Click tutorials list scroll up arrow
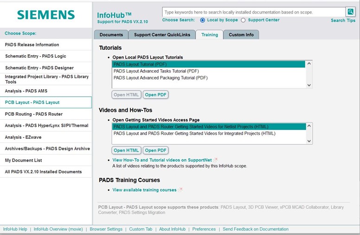The height and width of the screenshot is (235, 360). pyautogui.click(x=309, y=64)
